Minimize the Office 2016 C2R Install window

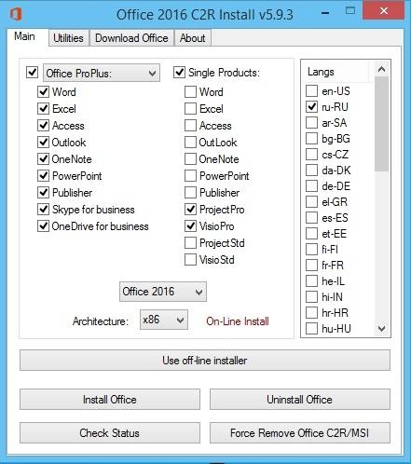point(325,12)
